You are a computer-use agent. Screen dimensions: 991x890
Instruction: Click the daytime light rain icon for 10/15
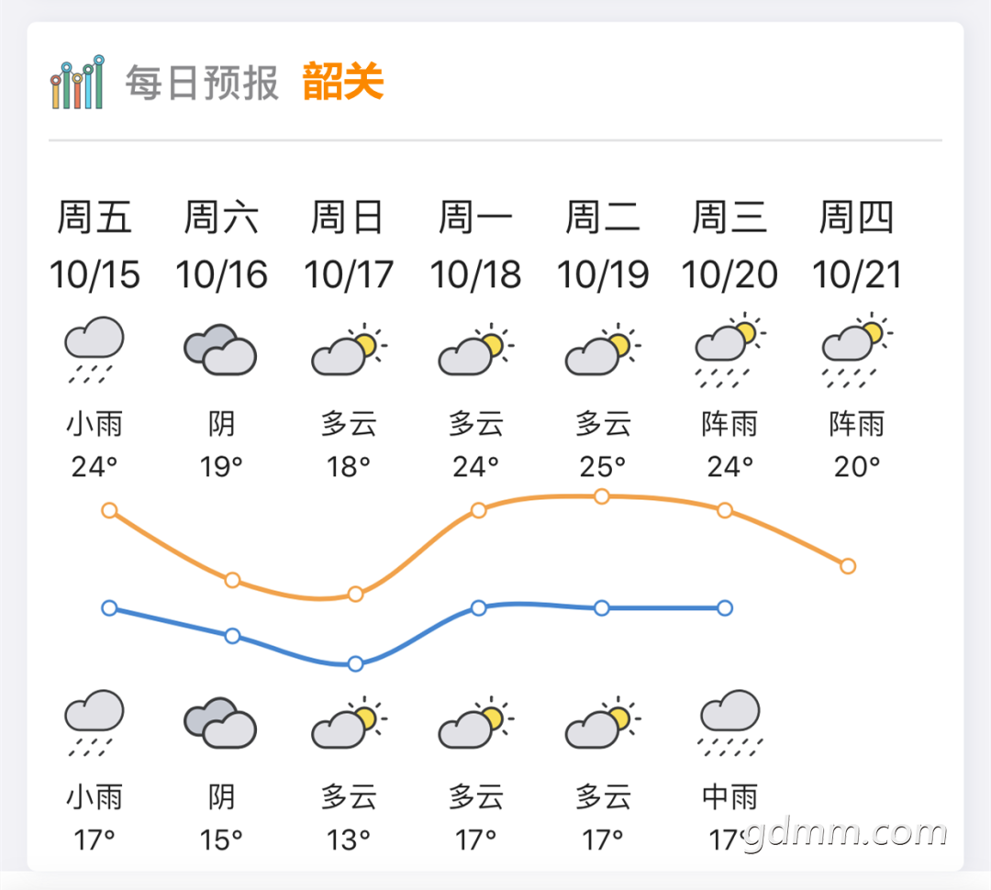(x=95, y=350)
